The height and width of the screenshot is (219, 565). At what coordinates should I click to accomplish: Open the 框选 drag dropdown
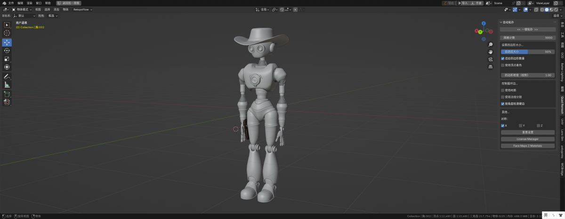coord(53,16)
